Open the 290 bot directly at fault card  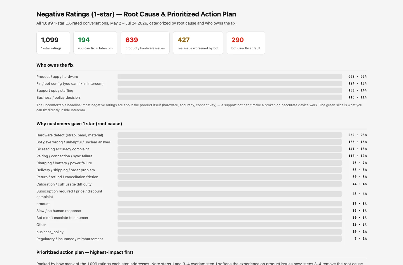[x=246, y=43]
